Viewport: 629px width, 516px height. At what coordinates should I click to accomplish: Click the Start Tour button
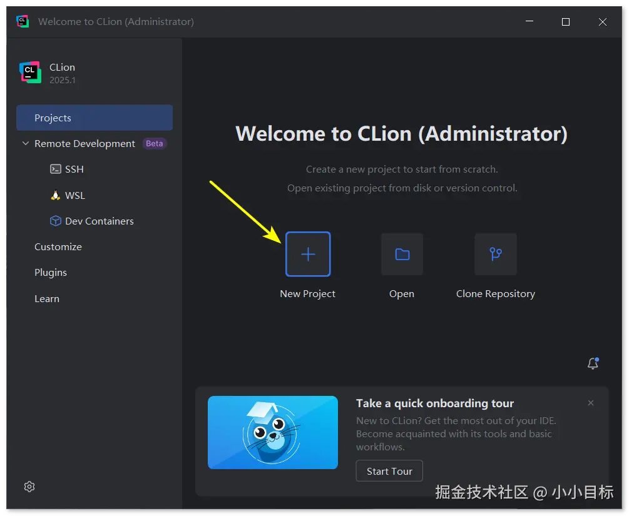[x=389, y=471]
